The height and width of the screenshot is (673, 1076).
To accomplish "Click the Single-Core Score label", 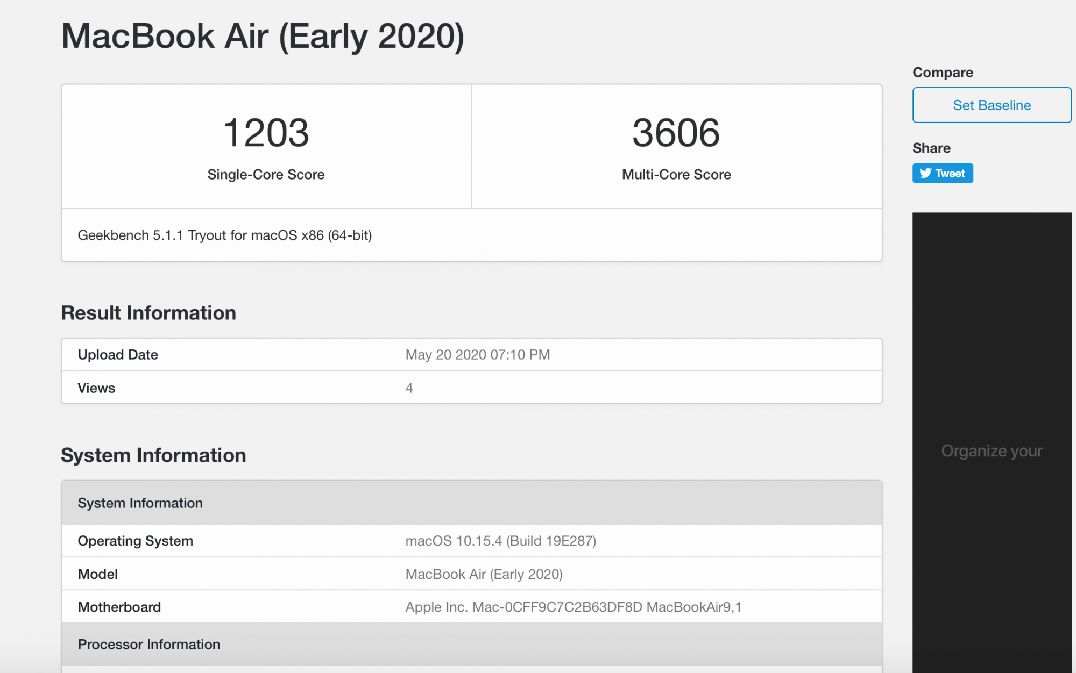I will point(266,175).
